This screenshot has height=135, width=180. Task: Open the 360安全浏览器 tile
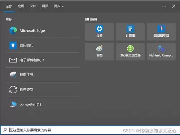pyautogui.click(x=130, y=51)
